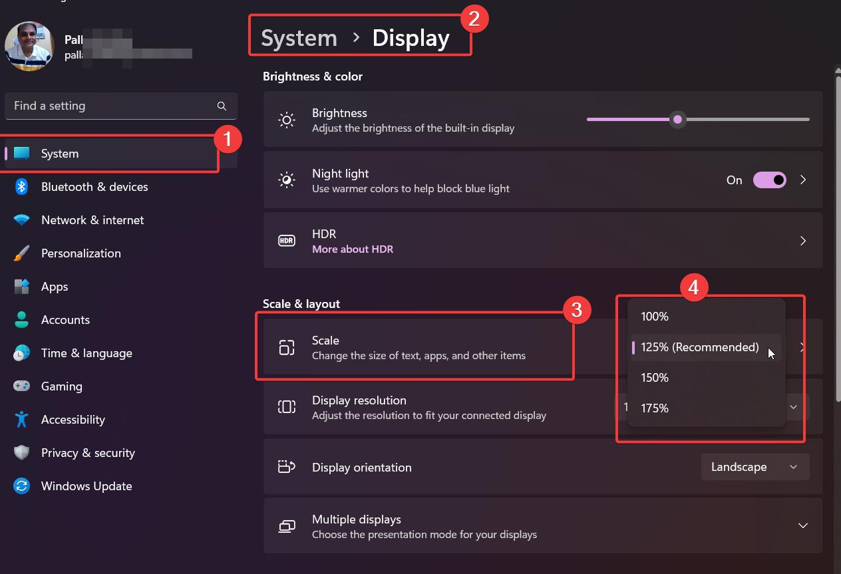841x574 pixels.
Task: Click the Accessibility icon in sidebar
Action: tap(21, 419)
